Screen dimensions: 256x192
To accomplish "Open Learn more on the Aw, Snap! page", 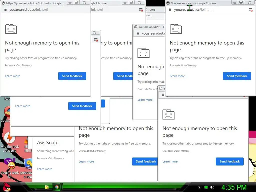I will [x=44, y=169].
